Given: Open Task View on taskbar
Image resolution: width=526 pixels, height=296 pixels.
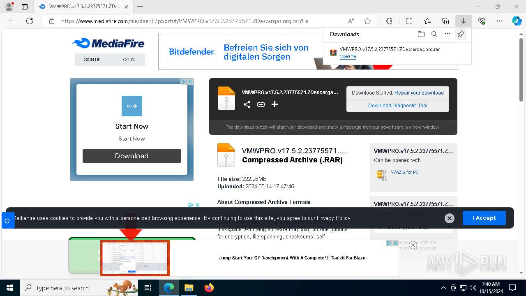Looking at the screenshot, I should coord(148,288).
